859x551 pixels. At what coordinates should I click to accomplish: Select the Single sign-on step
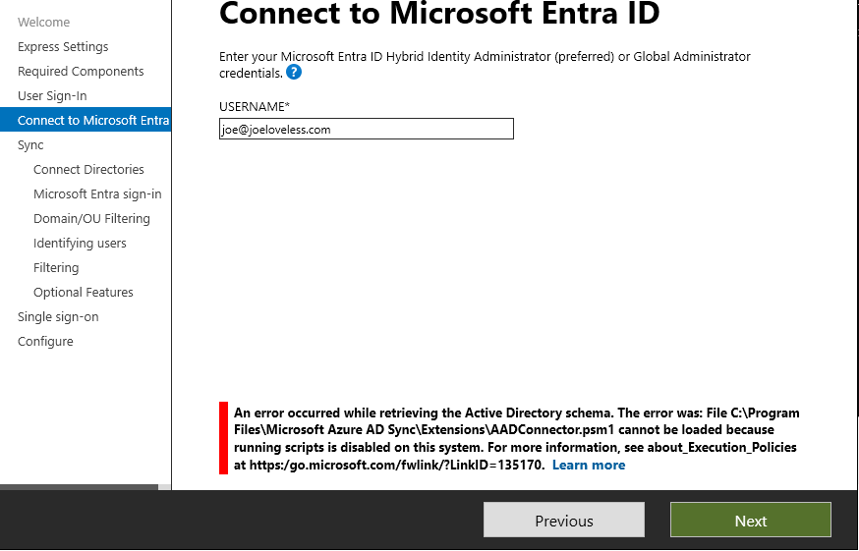pos(58,316)
